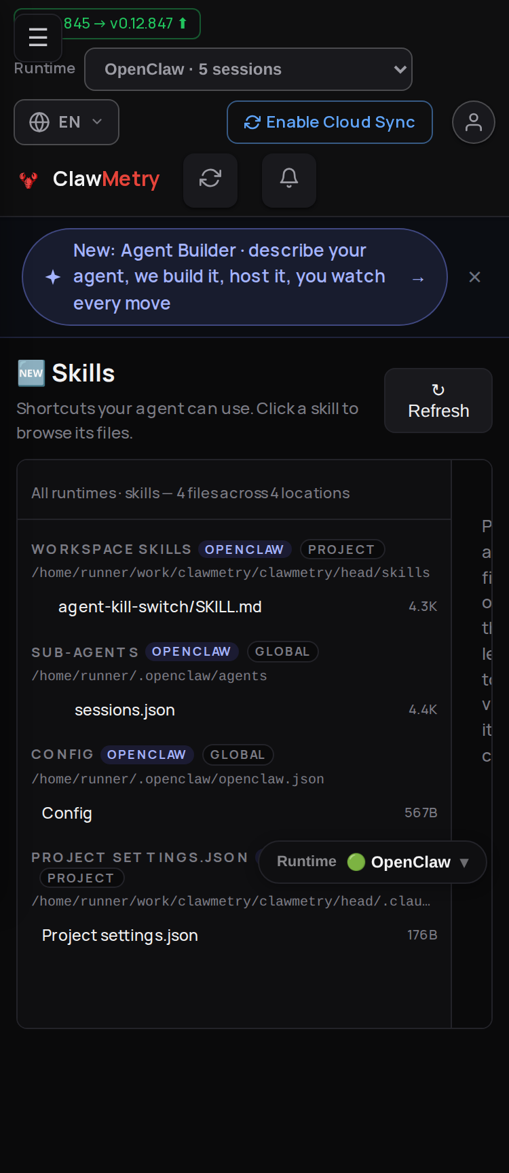Click the version update badge
This screenshot has height=1173, width=509.
coord(125,23)
